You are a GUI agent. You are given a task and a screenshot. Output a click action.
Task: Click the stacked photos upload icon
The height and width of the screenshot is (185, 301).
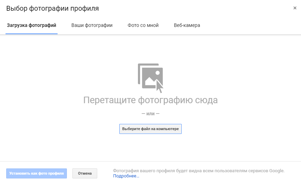tap(150, 77)
